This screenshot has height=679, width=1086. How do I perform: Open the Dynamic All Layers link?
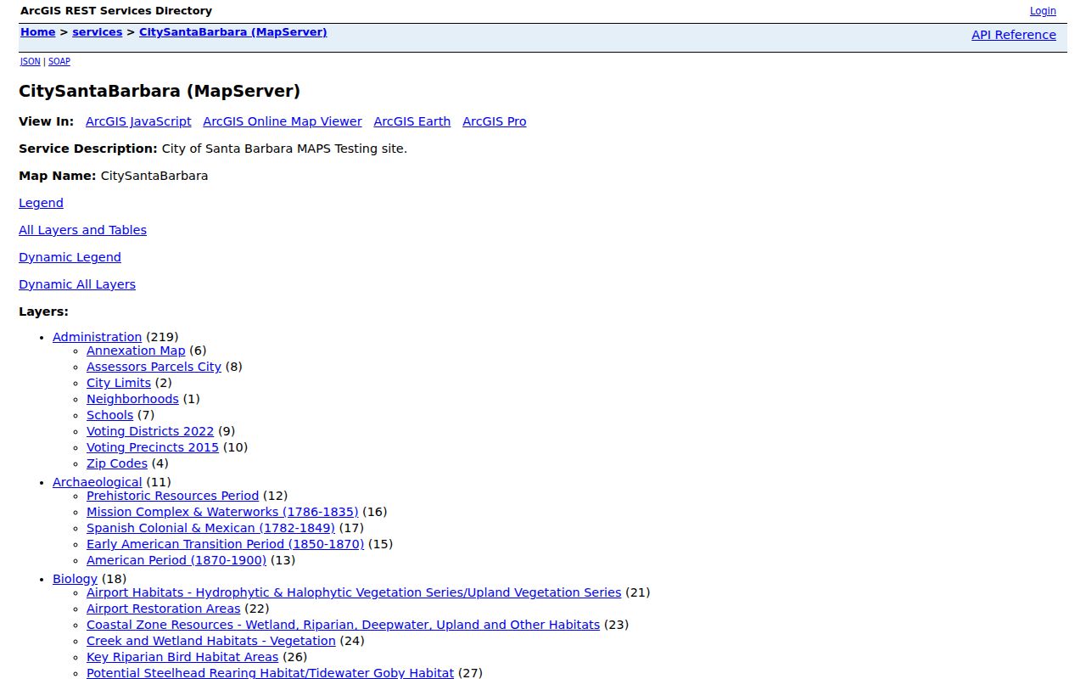[77, 284]
